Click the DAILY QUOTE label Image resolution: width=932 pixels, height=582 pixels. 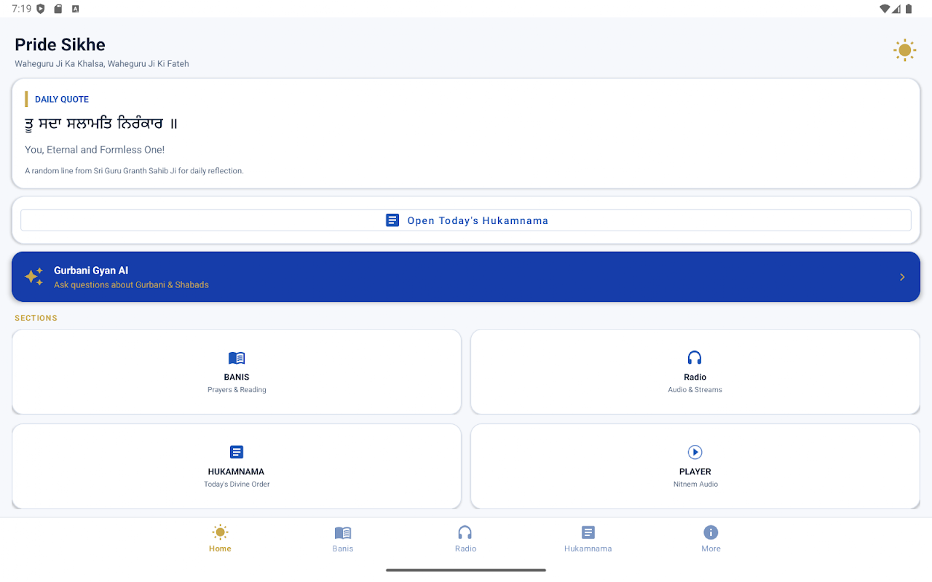[62, 100]
